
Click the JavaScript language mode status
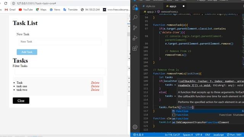coord(218,135)
